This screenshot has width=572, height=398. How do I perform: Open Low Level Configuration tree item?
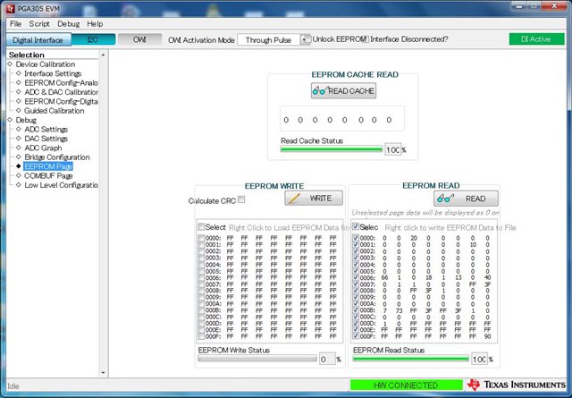pos(61,185)
